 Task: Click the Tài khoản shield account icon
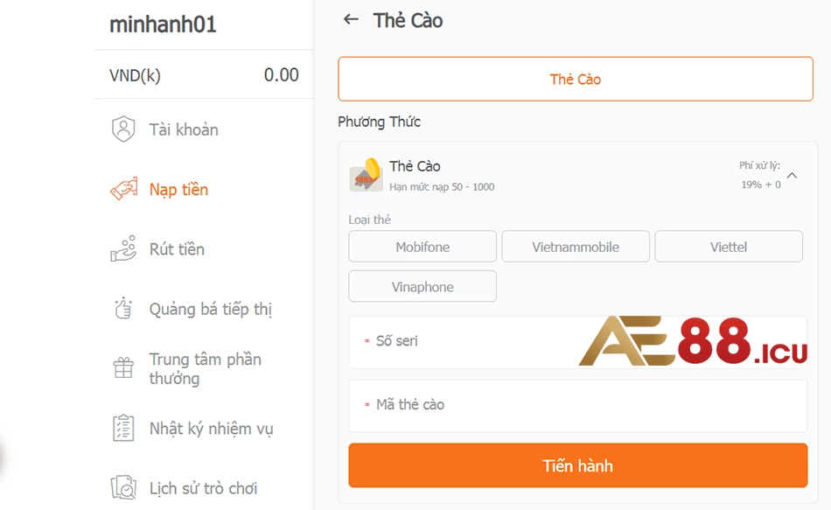coord(123,129)
